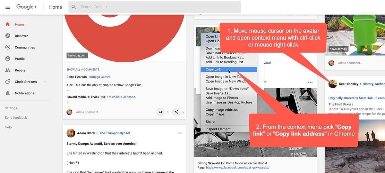This screenshot has height=173, width=385.
Task: Click The First Bakers post title
Action: pyautogui.click(x=341, y=104)
